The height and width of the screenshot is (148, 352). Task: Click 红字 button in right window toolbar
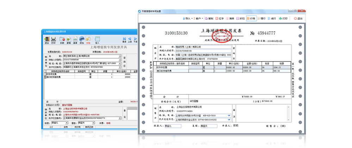(x=221, y=18)
